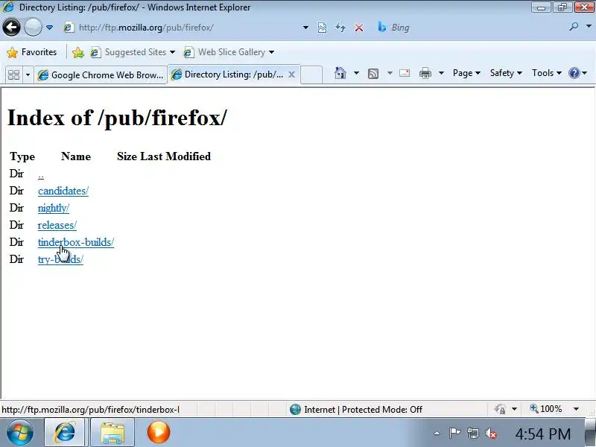Open the try-builds/ directory link
The height and width of the screenshot is (447, 596).
coord(60,259)
